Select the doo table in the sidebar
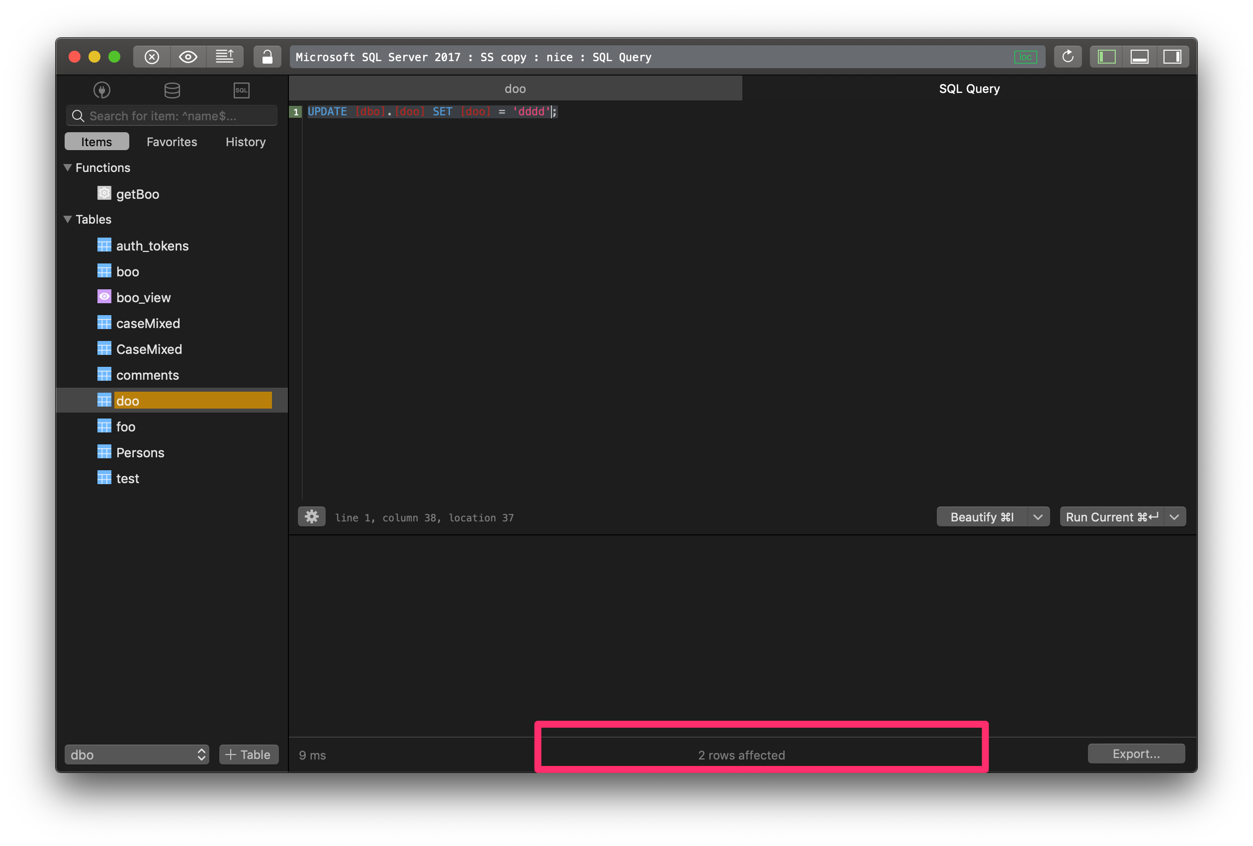1253x846 pixels. click(x=128, y=400)
